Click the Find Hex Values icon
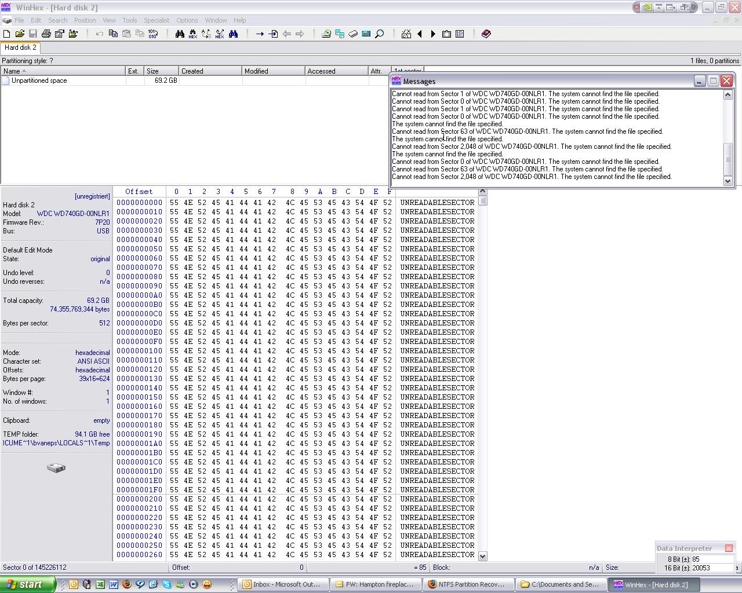Viewport: 742px width, 593px height. coord(193,34)
